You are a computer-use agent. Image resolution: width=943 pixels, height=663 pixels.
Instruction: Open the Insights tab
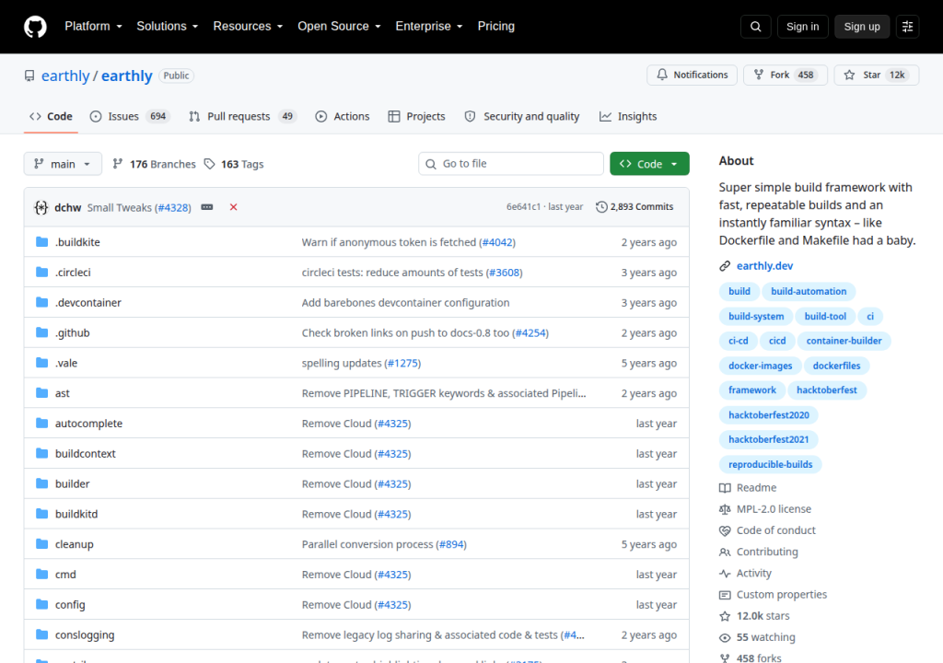coord(628,117)
